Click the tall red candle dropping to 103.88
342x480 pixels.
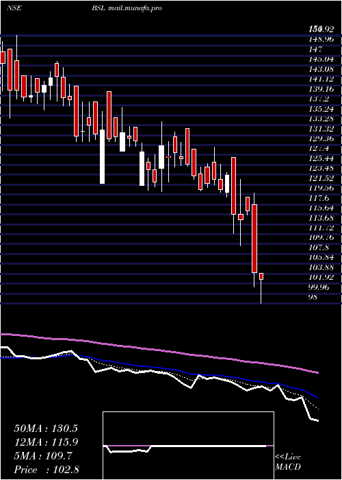pos(254,239)
